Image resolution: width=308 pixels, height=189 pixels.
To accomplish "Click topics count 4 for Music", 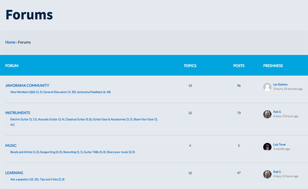I will pos(190,146).
